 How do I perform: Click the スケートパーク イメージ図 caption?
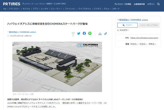[23, 94]
